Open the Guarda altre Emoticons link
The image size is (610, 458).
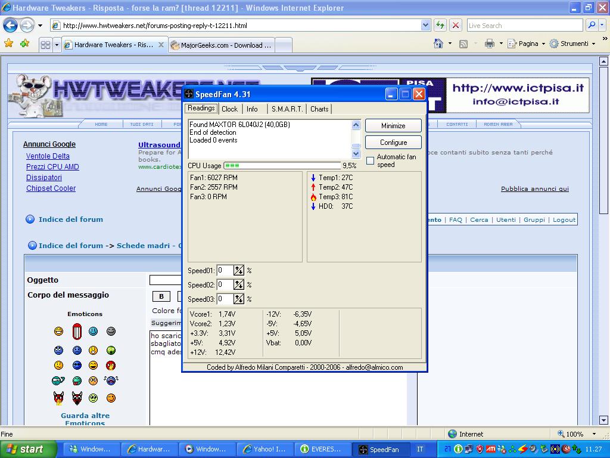(85, 419)
